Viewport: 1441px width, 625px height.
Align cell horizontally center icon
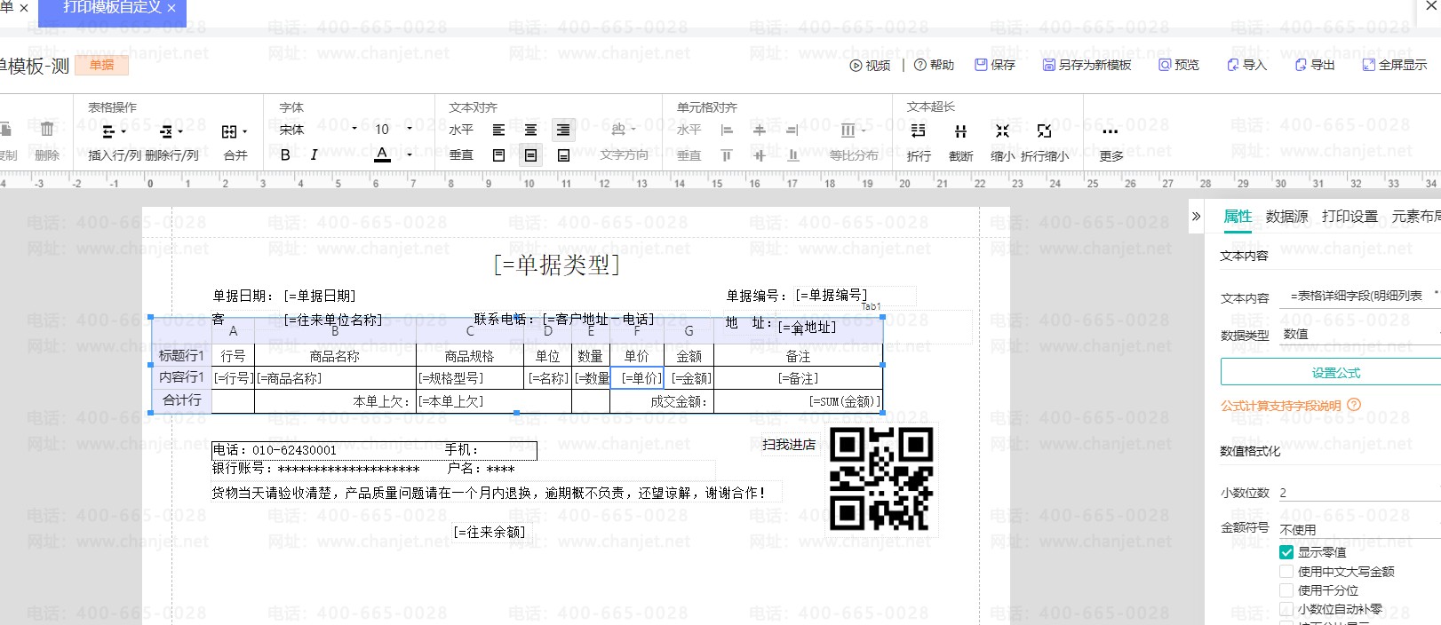point(759,131)
